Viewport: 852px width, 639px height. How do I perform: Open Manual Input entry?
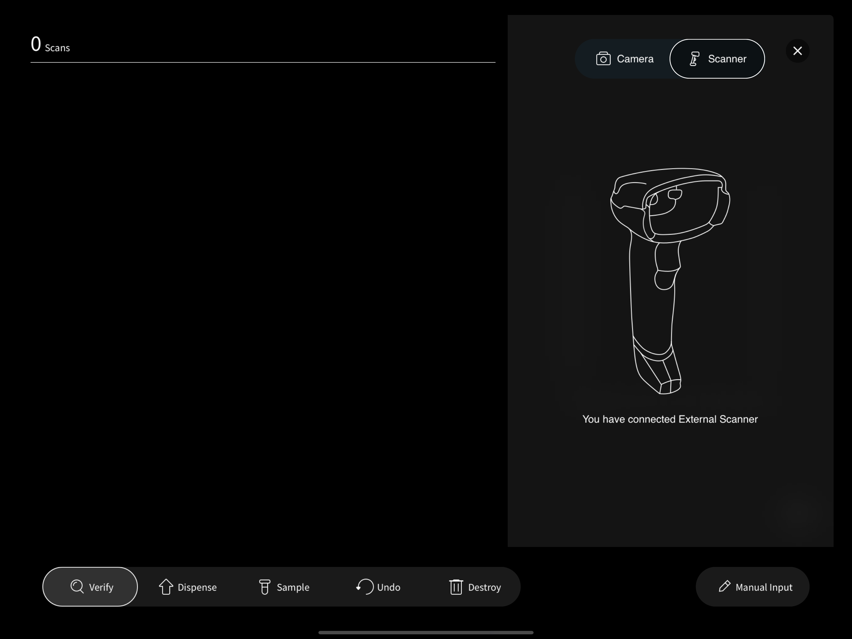coord(752,587)
